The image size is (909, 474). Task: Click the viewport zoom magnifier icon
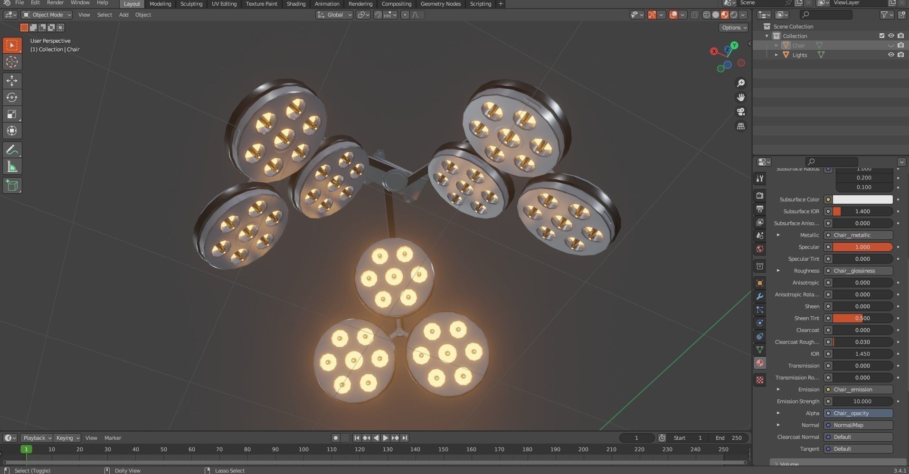[x=741, y=83]
